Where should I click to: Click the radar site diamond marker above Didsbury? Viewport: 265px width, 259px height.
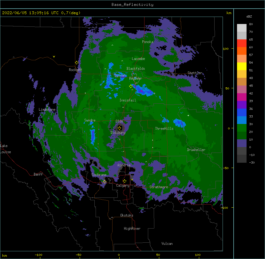click(x=120, y=128)
